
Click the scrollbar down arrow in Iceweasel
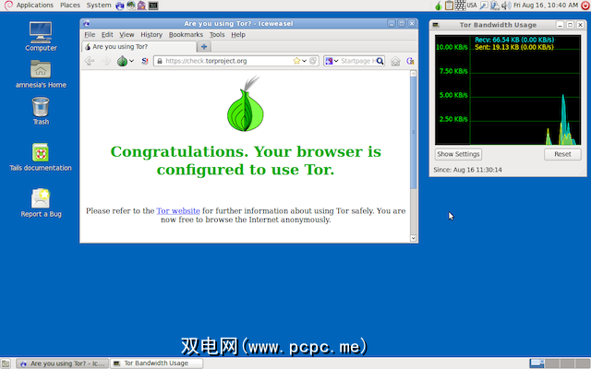[414, 238]
